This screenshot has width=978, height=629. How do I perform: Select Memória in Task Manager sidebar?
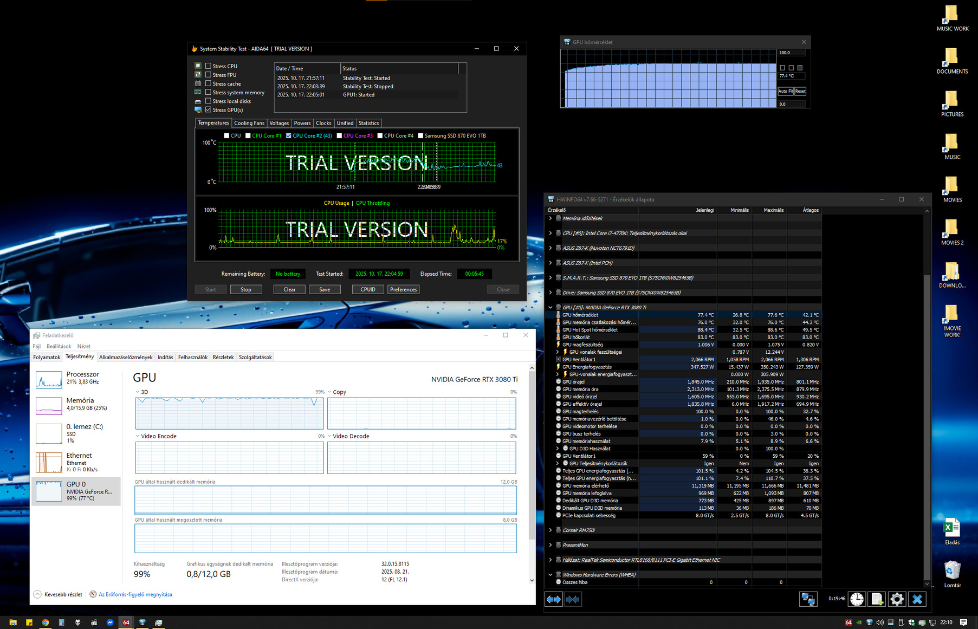tap(76, 405)
